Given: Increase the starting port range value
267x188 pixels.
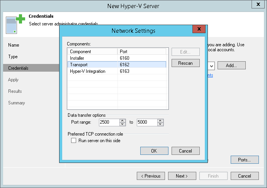Looking at the screenshot, I should click(122, 121).
